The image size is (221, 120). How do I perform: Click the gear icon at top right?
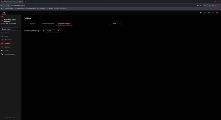tap(217, 13)
